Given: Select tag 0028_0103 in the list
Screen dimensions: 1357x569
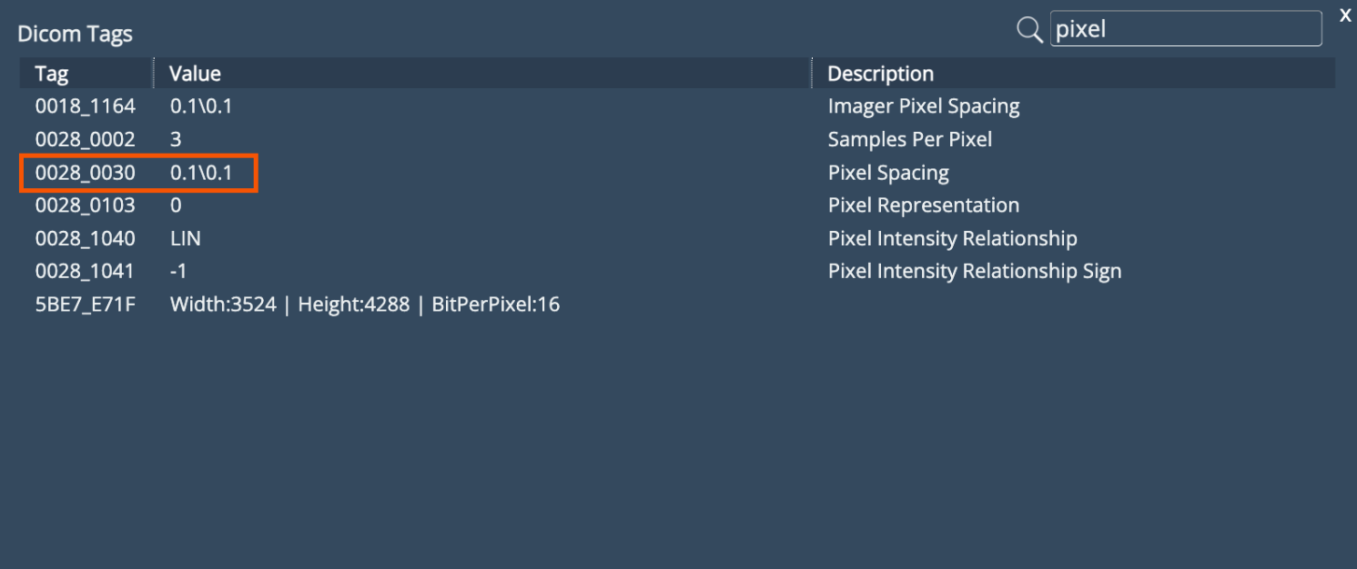Looking at the screenshot, I should 85,205.
